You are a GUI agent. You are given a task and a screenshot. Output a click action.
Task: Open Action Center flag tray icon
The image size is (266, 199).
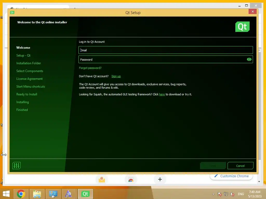220,194
